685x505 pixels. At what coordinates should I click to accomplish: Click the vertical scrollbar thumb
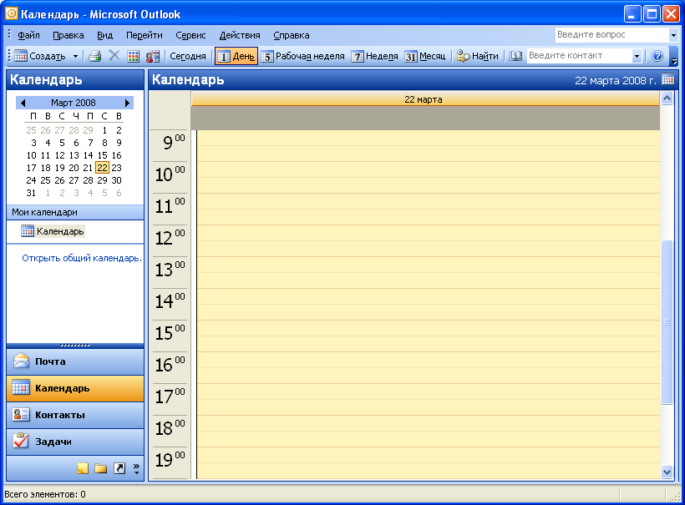pyautogui.click(x=667, y=322)
